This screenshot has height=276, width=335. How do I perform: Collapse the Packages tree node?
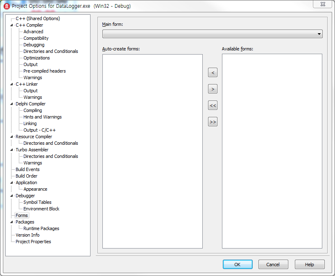[x=12, y=222]
